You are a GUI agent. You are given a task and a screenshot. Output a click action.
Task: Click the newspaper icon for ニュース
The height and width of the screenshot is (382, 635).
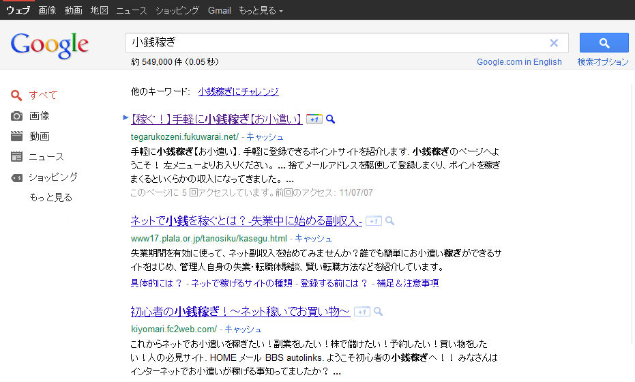[x=16, y=157]
